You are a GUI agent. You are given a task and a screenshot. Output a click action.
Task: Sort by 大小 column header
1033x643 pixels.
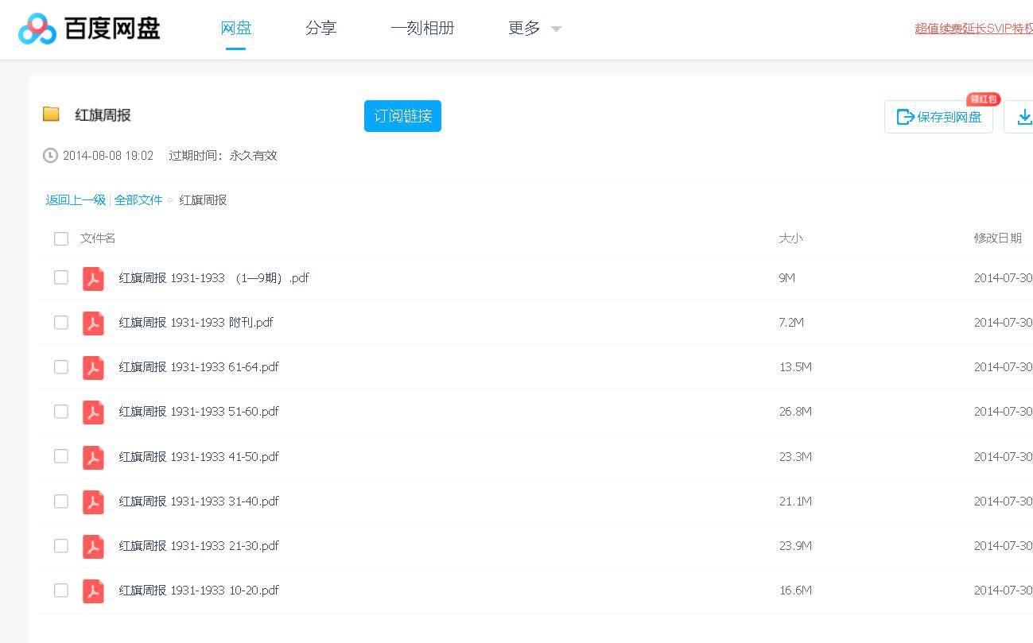click(790, 238)
